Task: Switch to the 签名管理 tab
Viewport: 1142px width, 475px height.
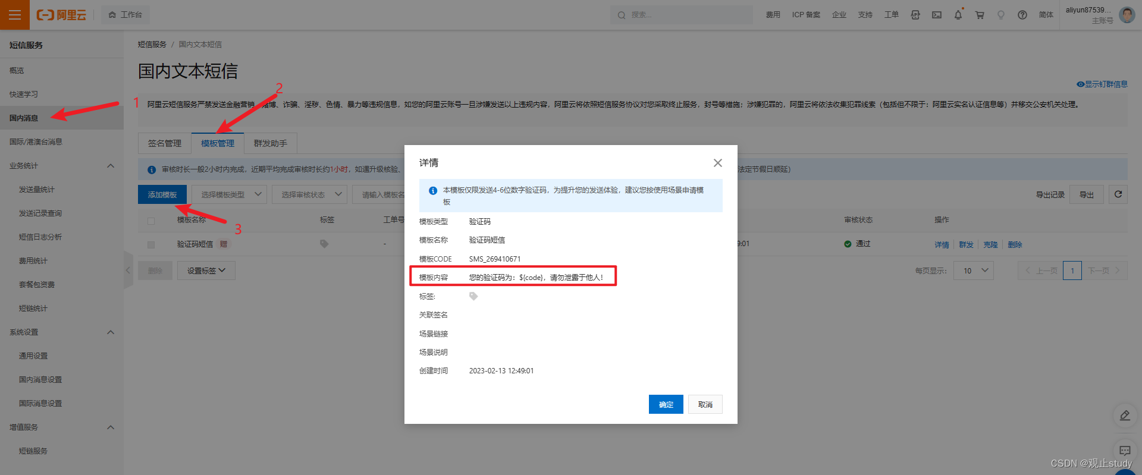Action: (x=165, y=143)
